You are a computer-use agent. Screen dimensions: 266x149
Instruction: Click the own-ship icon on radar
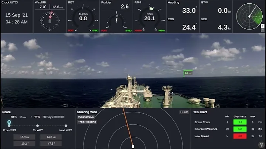click(133, 146)
